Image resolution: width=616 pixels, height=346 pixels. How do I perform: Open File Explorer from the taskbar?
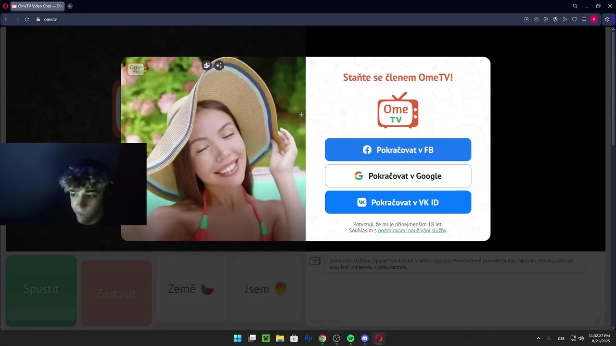tap(280, 338)
